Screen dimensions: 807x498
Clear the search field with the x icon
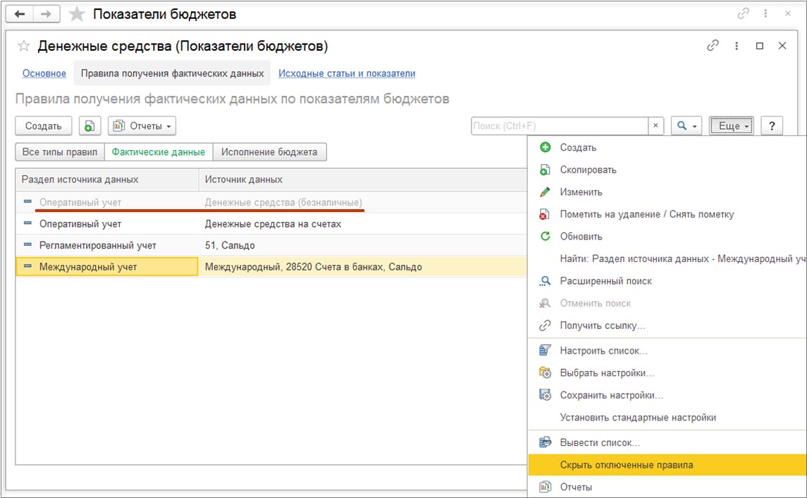click(656, 126)
